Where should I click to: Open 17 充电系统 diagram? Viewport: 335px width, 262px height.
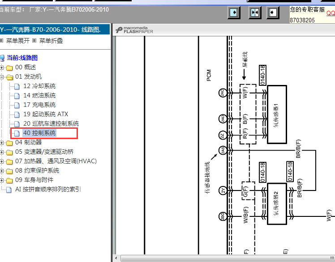[x=39, y=105]
